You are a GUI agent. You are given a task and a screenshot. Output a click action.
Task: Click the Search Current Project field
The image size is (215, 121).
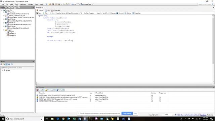click(x=204, y=4)
